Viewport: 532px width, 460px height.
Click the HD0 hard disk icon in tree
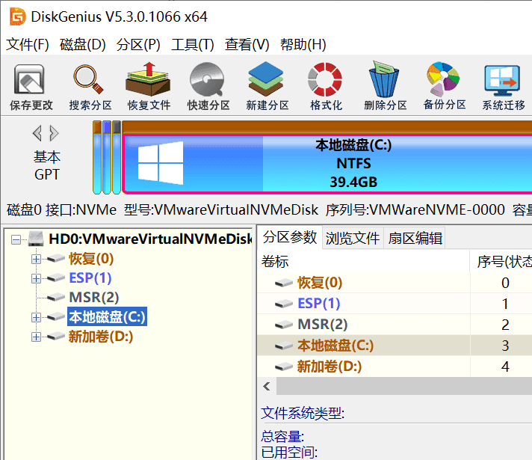point(36,239)
